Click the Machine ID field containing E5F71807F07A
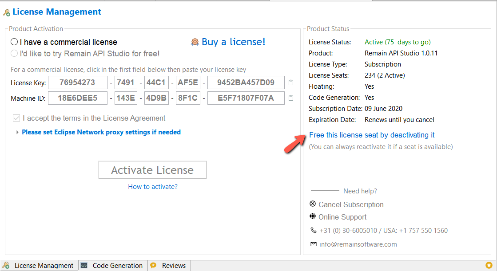 pyautogui.click(x=246, y=98)
